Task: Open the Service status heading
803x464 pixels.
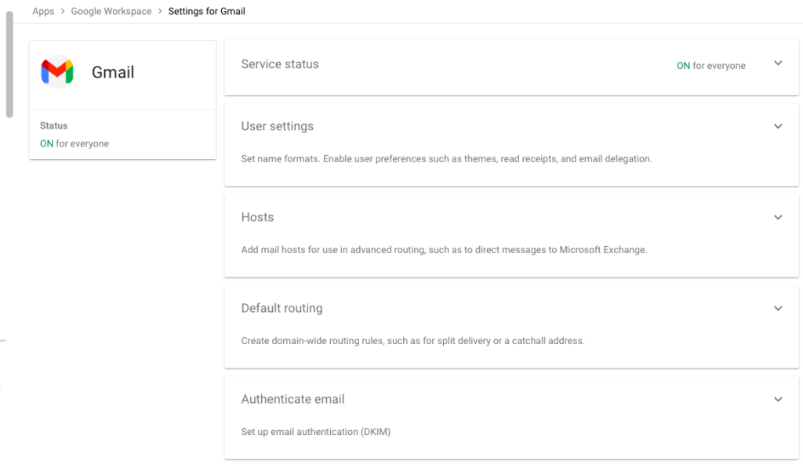Action: click(x=280, y=64)
